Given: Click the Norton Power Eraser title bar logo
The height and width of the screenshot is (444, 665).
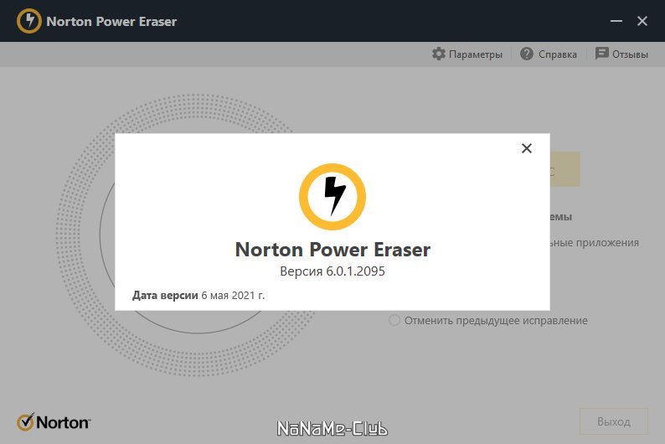Looking at the screenshot, I should 28,21.
